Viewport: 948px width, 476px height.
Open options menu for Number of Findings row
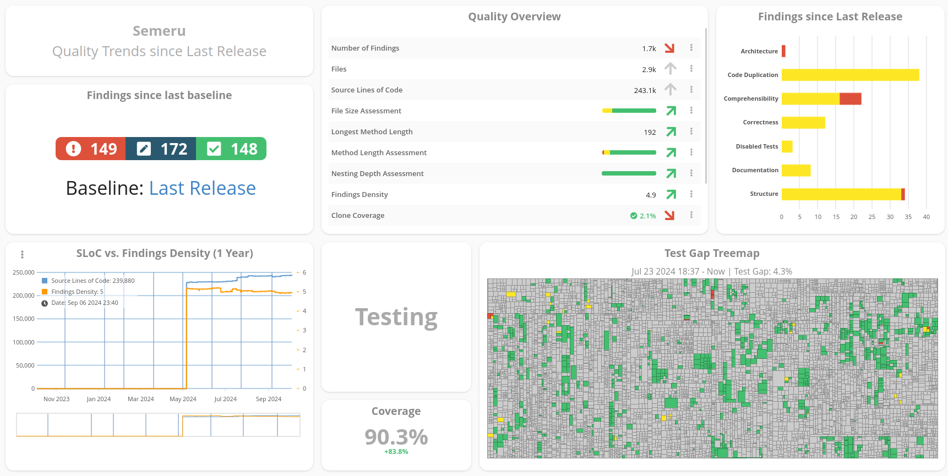[691, 48]
